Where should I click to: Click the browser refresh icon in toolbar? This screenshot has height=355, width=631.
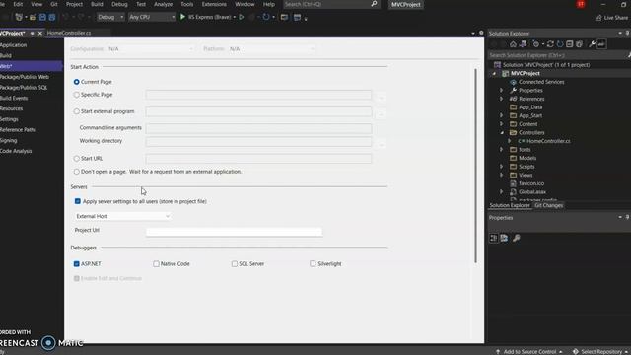point(266,17)
